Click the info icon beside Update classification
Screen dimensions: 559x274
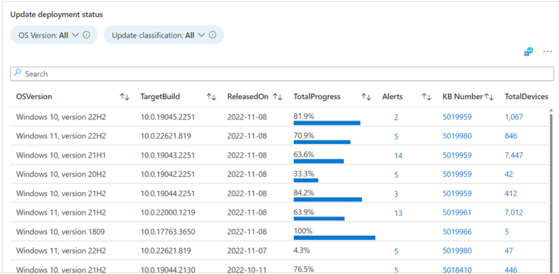213,35
